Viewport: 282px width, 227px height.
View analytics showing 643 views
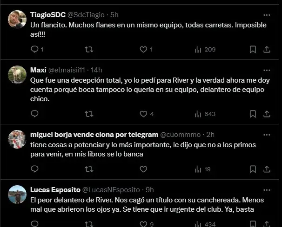[204, 114]
